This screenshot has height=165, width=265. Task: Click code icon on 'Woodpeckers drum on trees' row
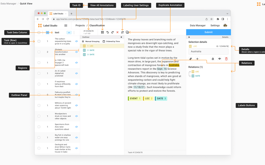pyautogui.click(x=77, y=116)
